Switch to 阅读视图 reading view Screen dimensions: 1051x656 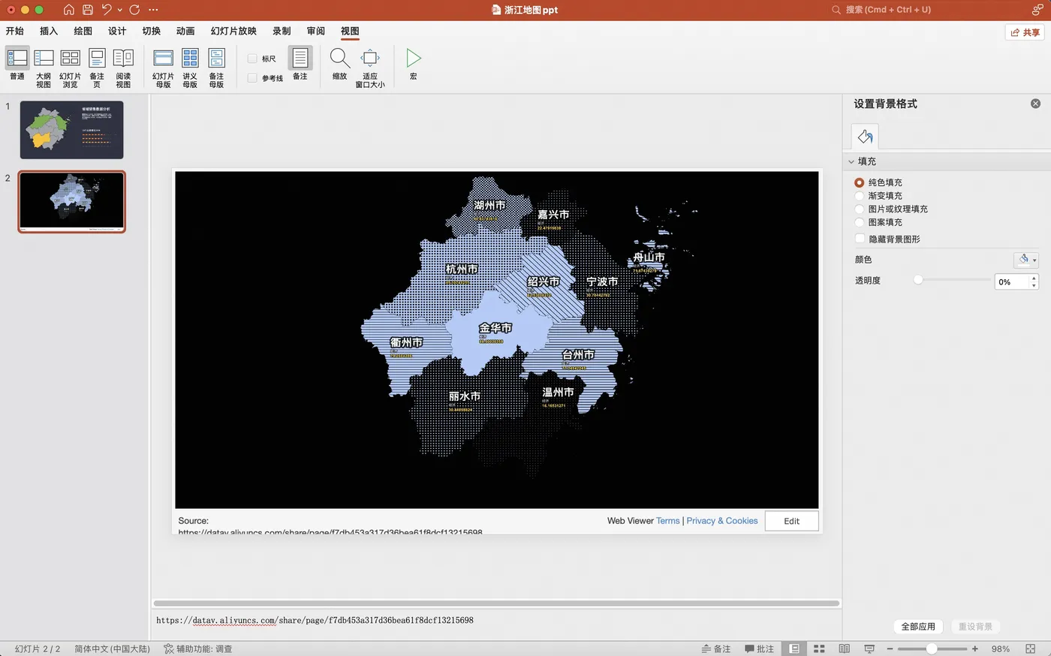tap(123, 68)
